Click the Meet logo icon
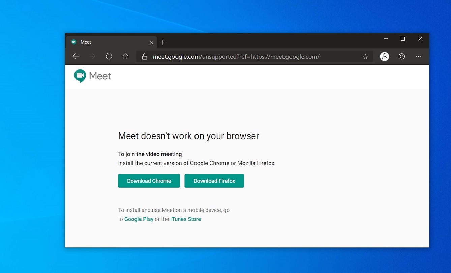This screenshot has width=451, height=273. point(80,76)
